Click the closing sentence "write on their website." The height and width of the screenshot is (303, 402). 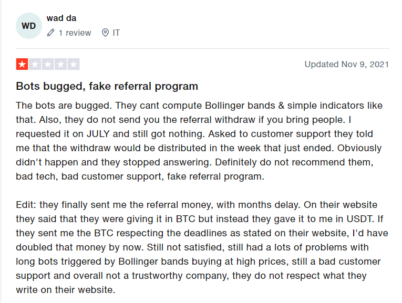click(x=66, y=290)
